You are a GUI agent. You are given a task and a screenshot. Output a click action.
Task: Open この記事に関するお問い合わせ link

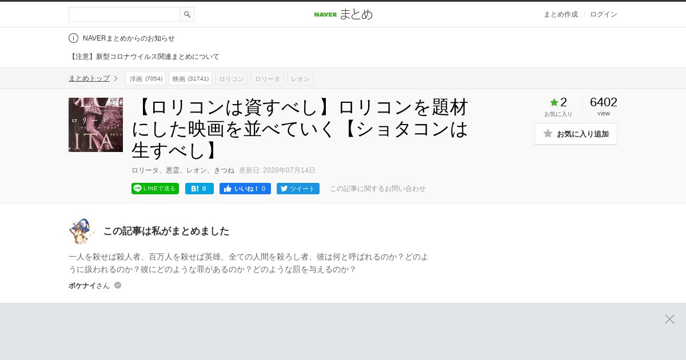378,189
